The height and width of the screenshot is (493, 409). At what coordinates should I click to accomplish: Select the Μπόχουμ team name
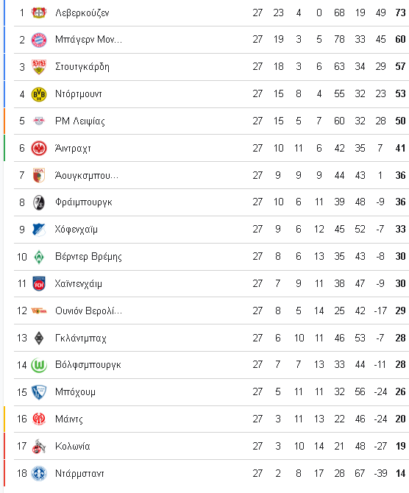[75, 392]
